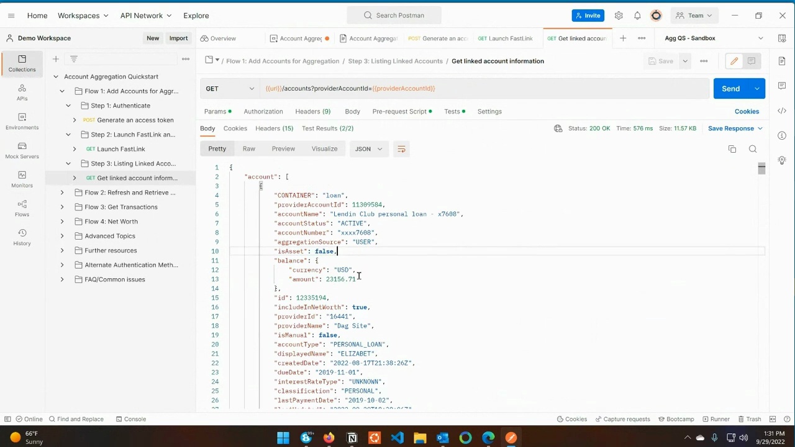Open Save Response dropdown
The image size is (795, 447).
tap(735, 129)
